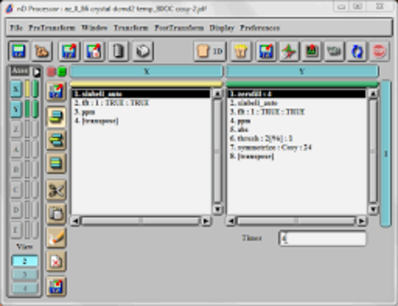Click the document with red X delete icon
Image resolution: width=398 pixels, height=306 pixels.
tap(56, 261)
